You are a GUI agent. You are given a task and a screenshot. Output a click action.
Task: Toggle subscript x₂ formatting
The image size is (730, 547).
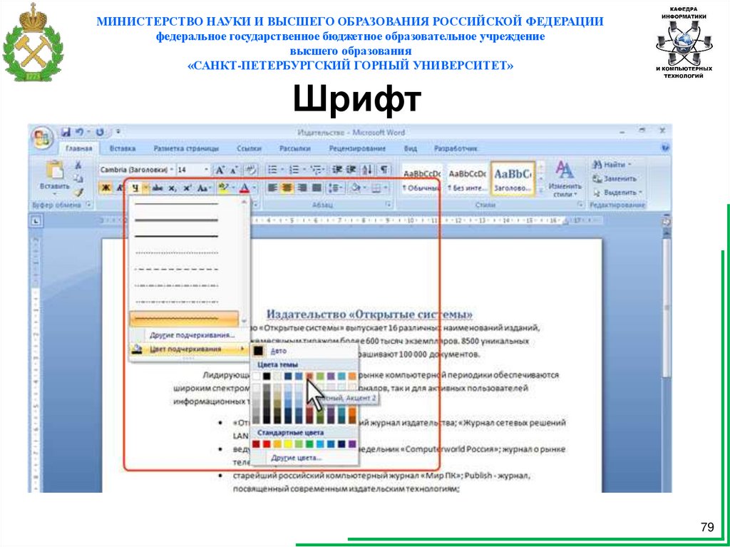point(173,188)
